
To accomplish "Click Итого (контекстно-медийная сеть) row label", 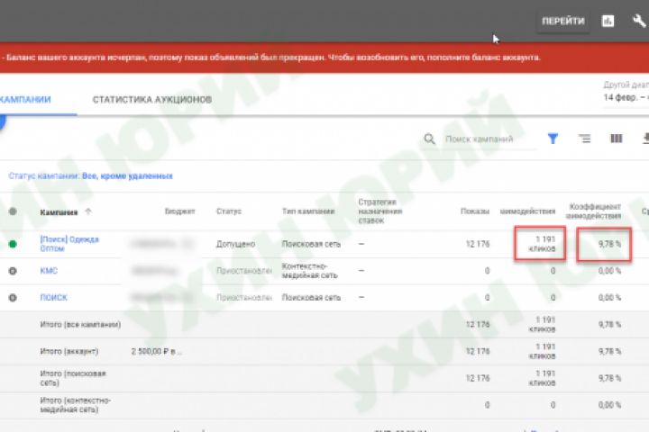I will point(76,405).
